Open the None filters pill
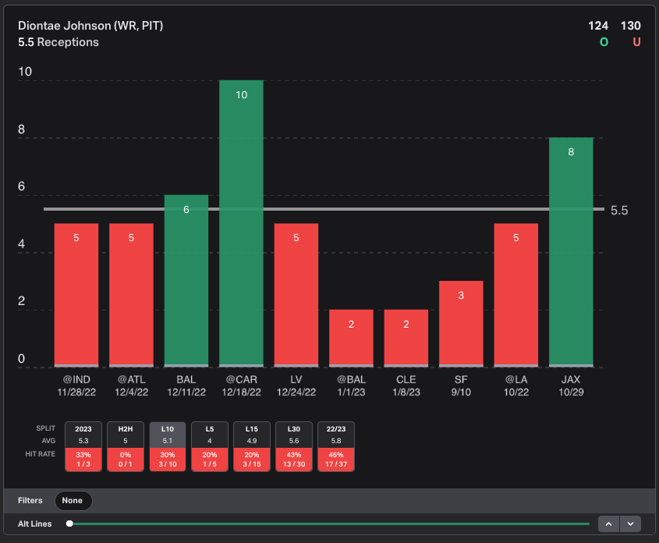This screenshot has width=659, height=543. (x=73, y=501)
